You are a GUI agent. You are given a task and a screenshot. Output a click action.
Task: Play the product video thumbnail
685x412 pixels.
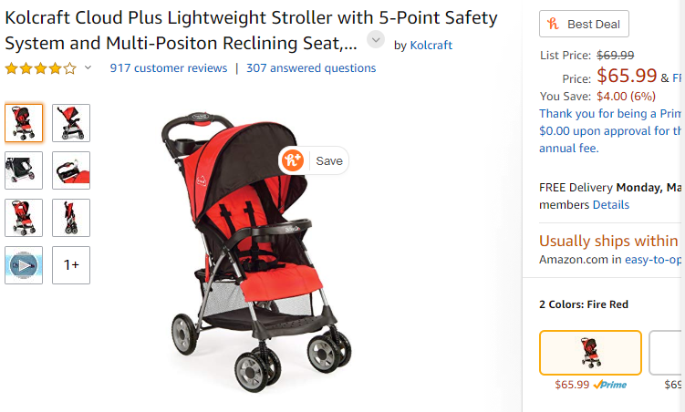(24, 265)
